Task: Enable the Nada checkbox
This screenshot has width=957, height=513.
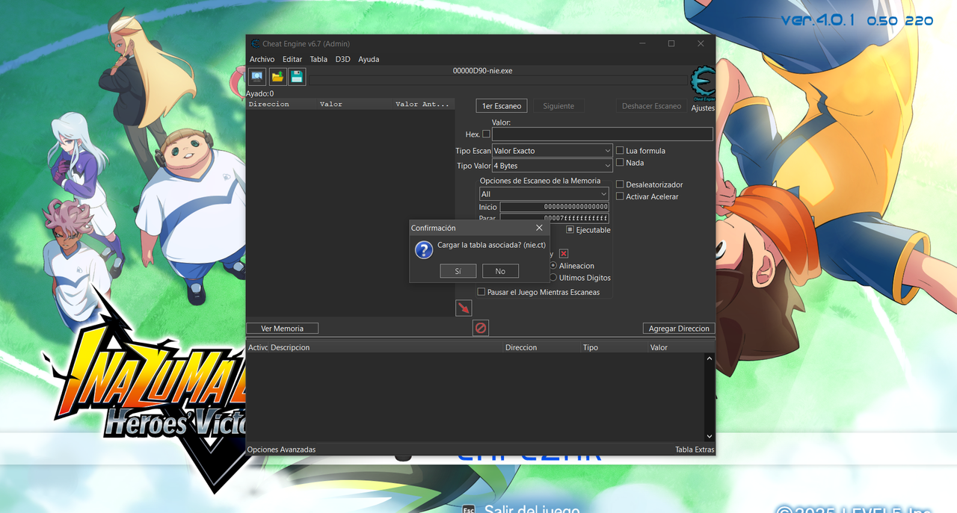Action: [x=620, y=163]
